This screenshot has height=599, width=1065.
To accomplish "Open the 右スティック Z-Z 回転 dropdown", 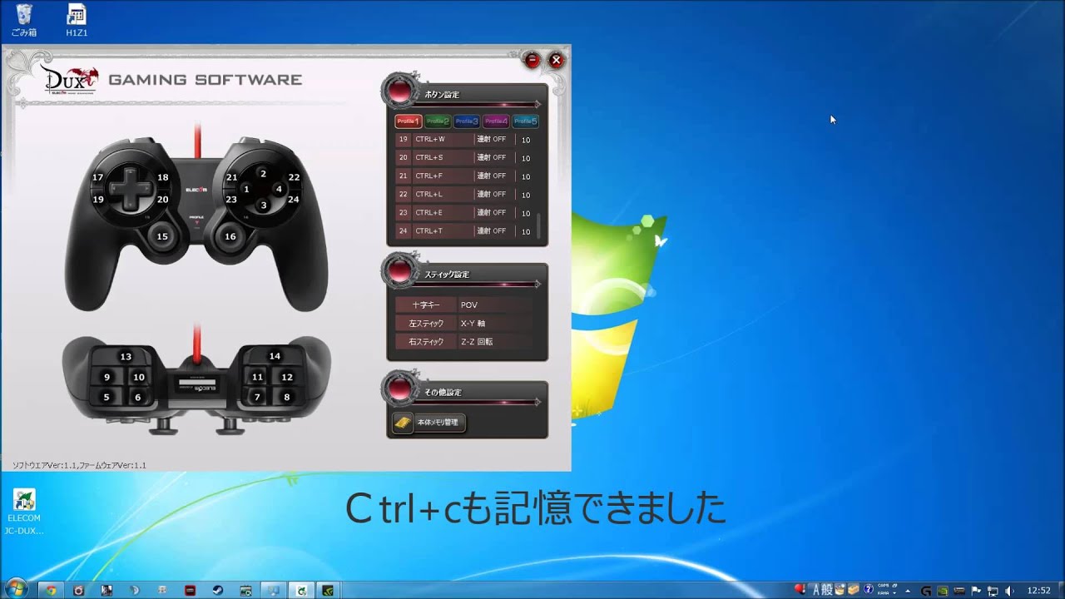I will coord(494,341).
